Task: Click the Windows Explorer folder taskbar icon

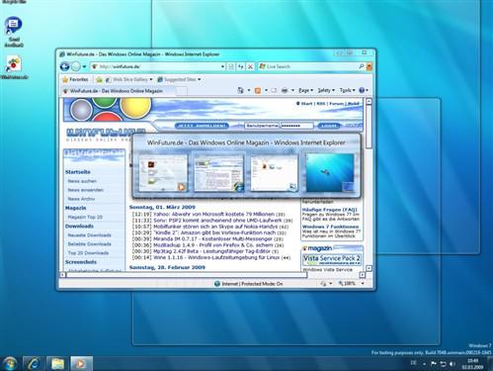Action: [57, 363]
